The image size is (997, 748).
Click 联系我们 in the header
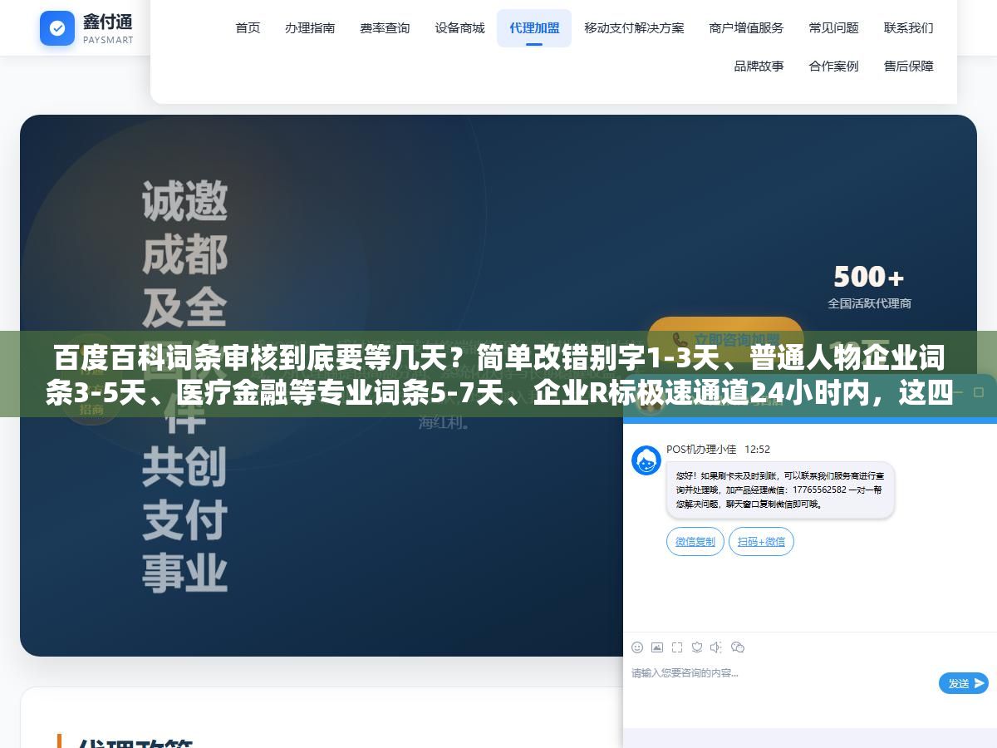tap(908, 28)
